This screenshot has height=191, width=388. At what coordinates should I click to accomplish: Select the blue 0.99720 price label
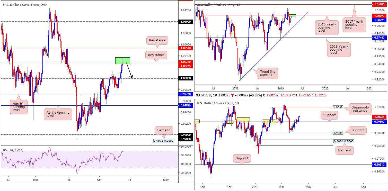point(186,94)
